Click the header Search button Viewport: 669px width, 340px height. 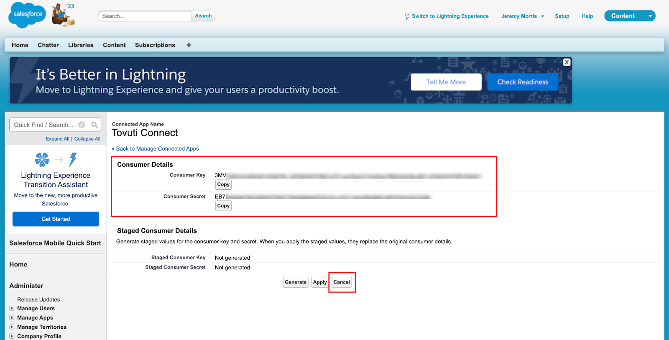(203, 16)
